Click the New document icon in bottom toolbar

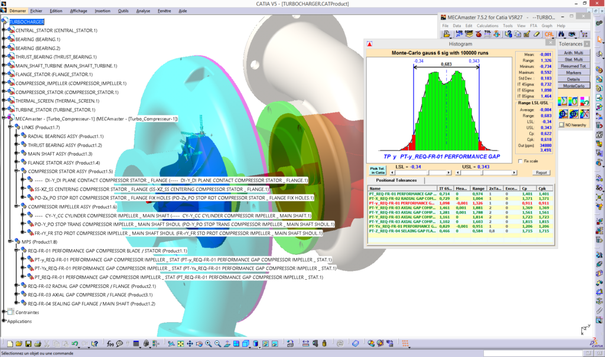pyautogui.click(x=10, y=343)
